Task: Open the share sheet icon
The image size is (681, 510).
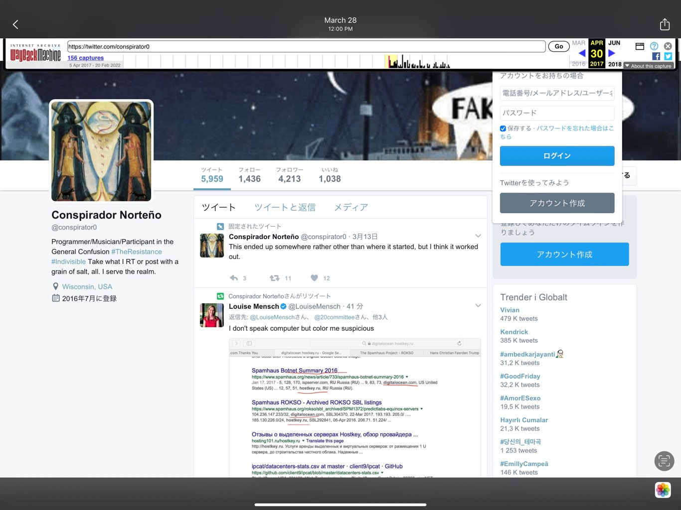Action: (x=665, y=24)
